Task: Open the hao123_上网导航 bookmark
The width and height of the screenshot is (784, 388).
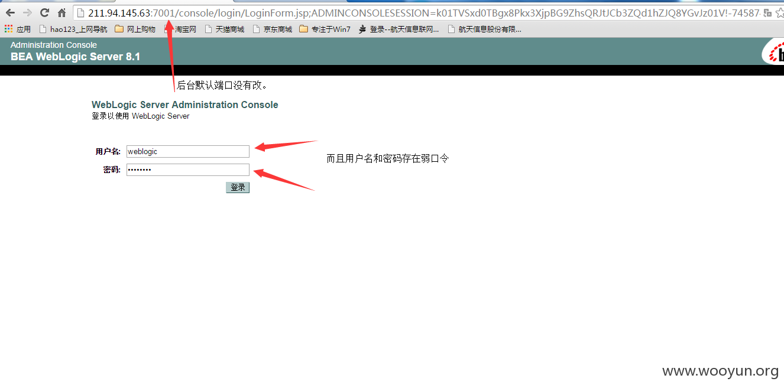Action: 73,29
